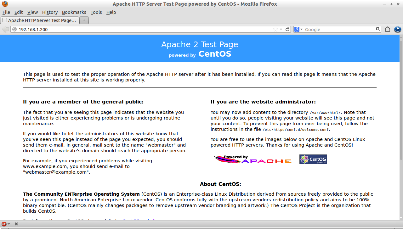The width and height of the screenshot is (403, 229).
Task: Open the View menu
Action: click(32, 12)
